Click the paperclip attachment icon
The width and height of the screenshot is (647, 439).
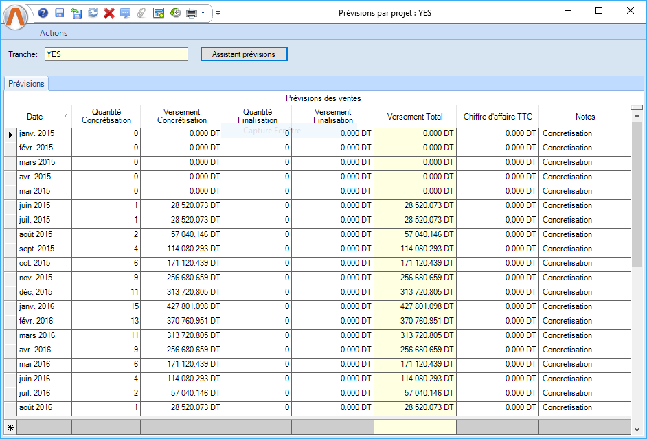141,12
